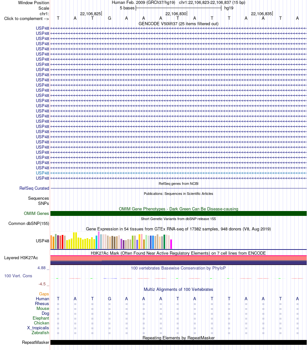Screen dimensions: 307x350
Task: Open Short Genetic Variants from dbSNP title
Action: coord(178,219)
